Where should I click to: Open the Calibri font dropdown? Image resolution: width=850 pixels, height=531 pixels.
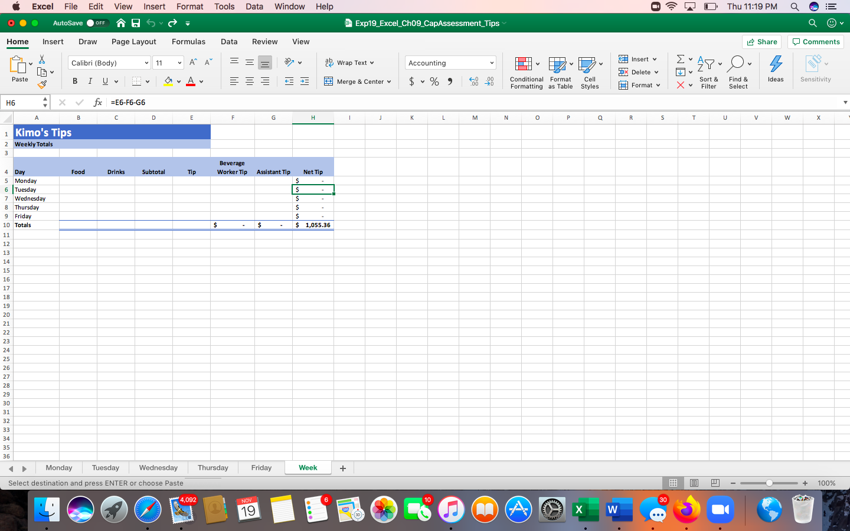point(146,63)
